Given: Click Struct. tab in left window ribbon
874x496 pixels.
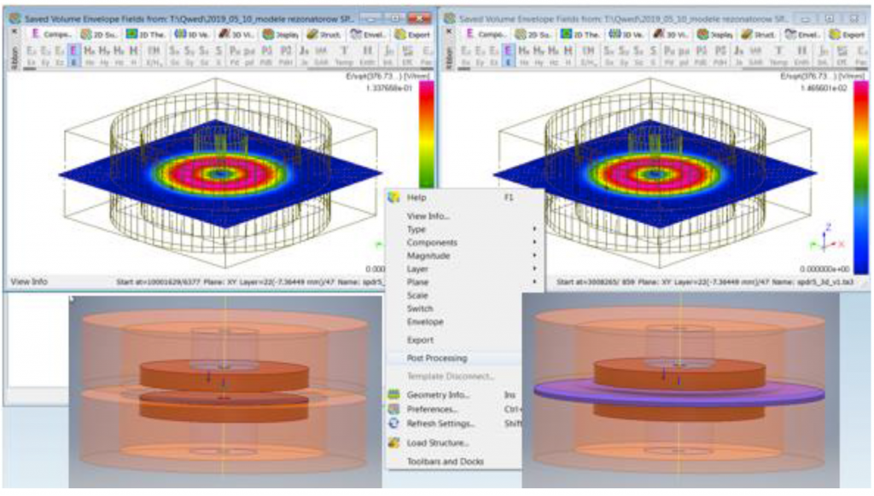Looking at the screenshot, I should tap(323, 34).
